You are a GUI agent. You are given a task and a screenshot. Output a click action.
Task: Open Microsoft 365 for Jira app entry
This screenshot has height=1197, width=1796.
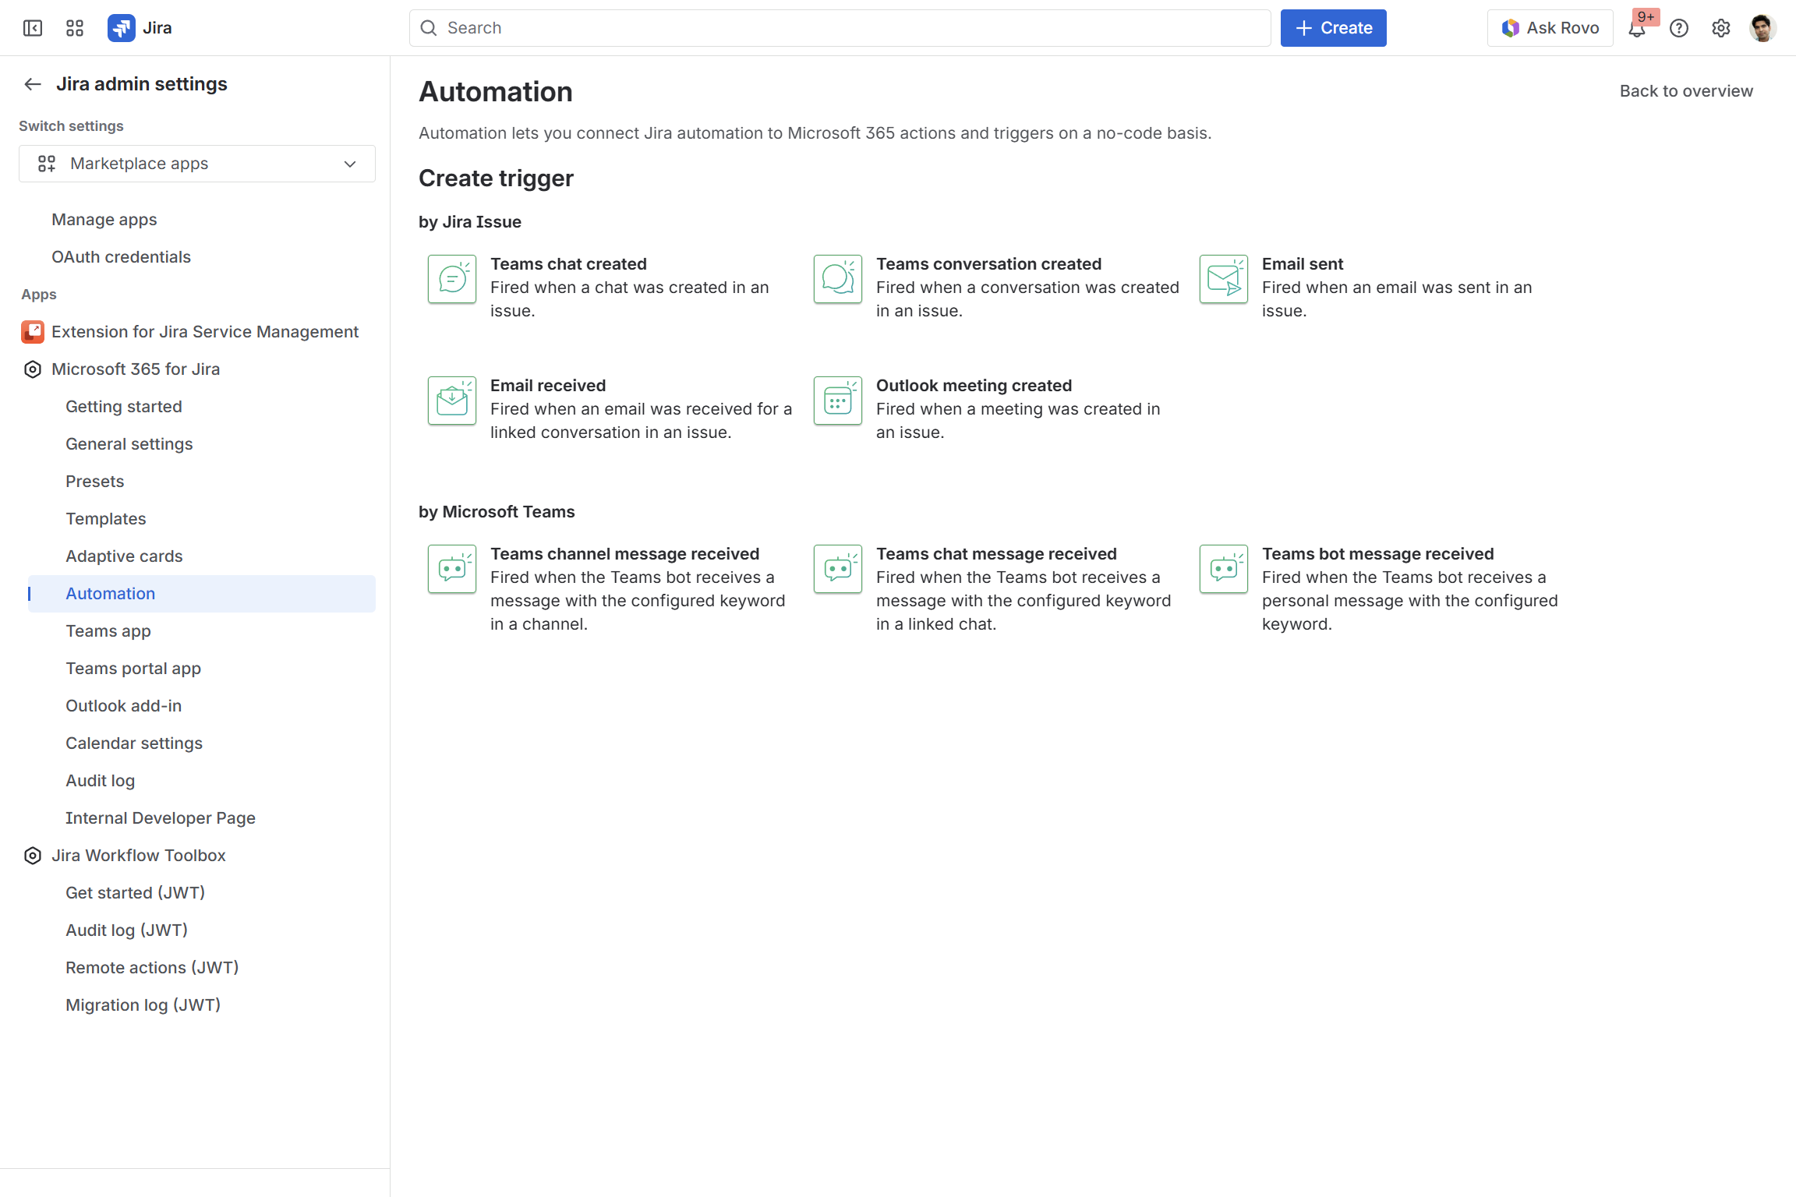(136, 369)
